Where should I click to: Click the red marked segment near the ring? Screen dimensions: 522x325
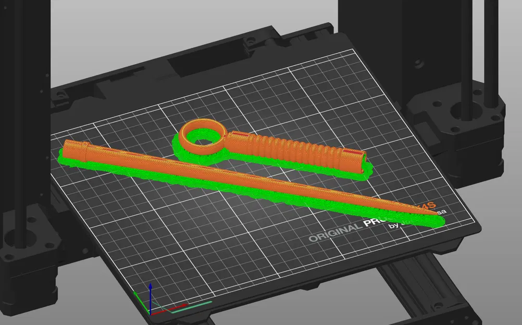point(241,134)
